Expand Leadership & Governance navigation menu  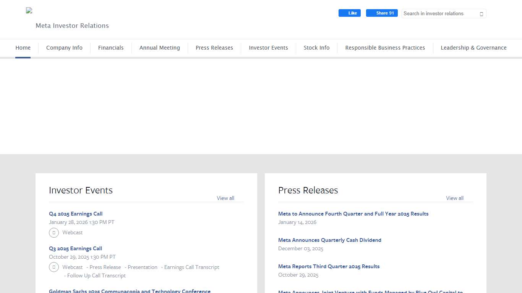(473, 48)
